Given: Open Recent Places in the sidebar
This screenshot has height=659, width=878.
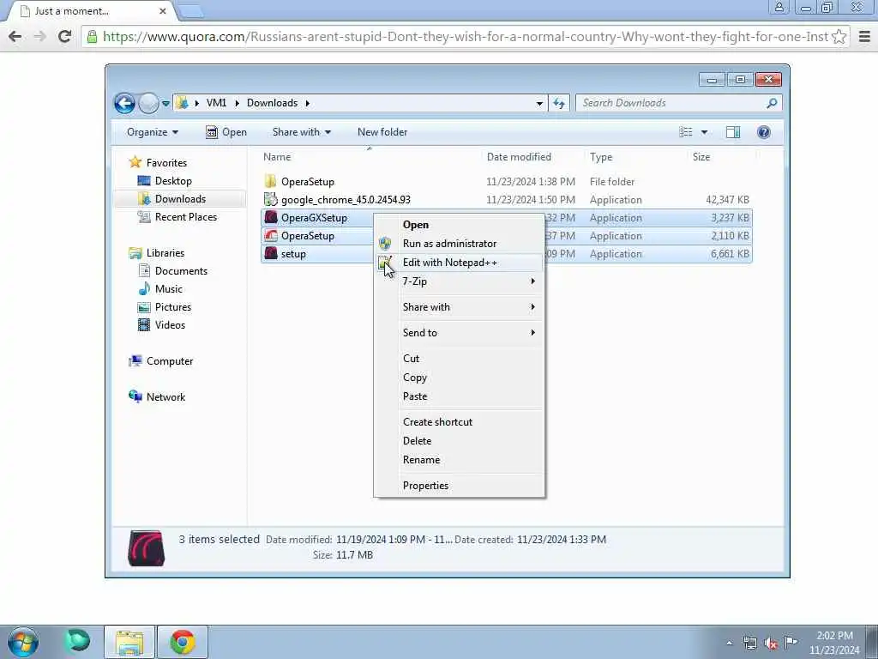Looking at the screenshot, I should click(185, 217).
